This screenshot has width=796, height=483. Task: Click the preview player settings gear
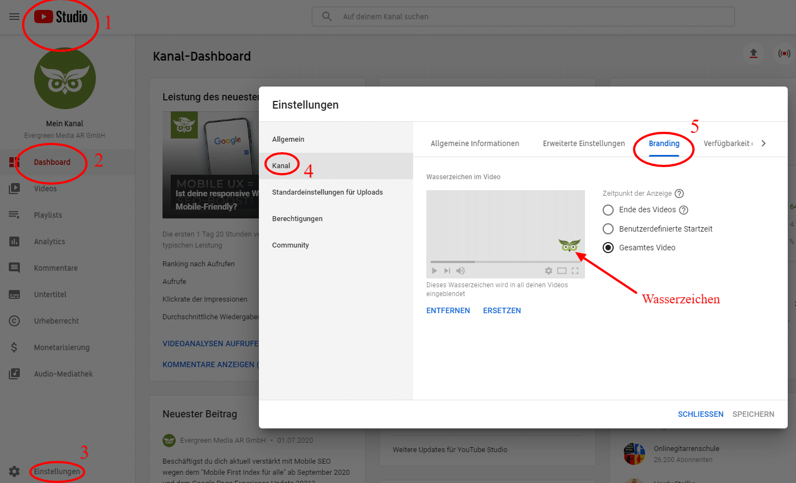[549, 271]
